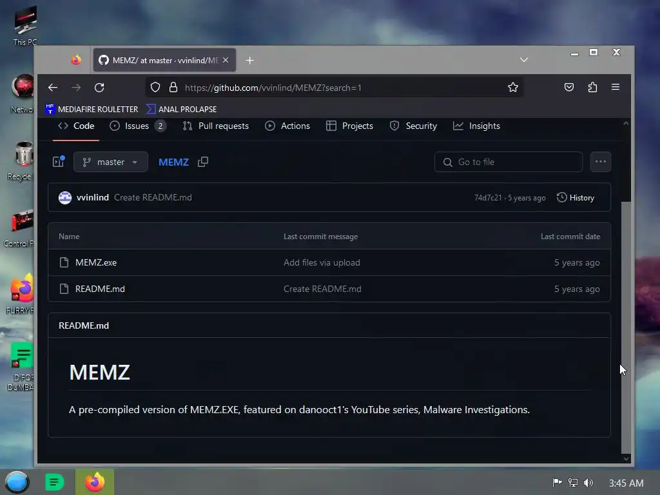The width and height of the screenshot is (660, 495).
Task: Click the MEMZ breadcrumb link
Action: click(x=173, y=162)
